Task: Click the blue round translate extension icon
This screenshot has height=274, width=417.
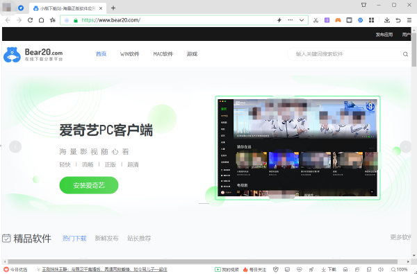Action: pos(360,20)
